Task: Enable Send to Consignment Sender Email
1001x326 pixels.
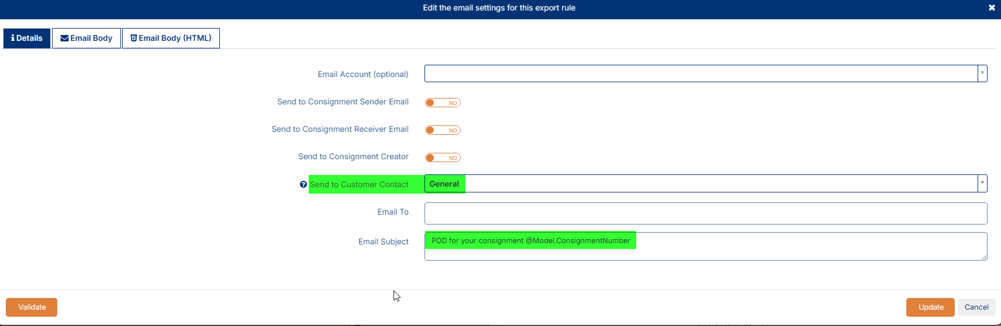Action: (x=443, y=103)
